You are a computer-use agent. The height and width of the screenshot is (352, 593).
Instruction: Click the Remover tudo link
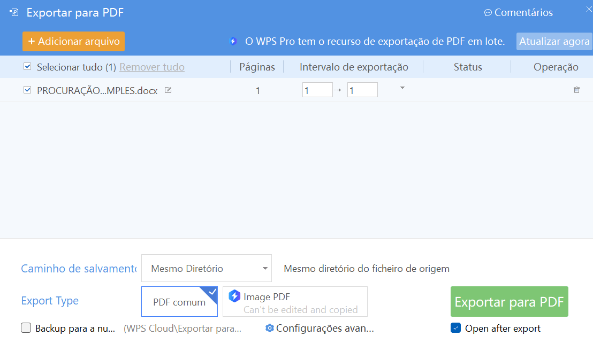click(152, 67)
